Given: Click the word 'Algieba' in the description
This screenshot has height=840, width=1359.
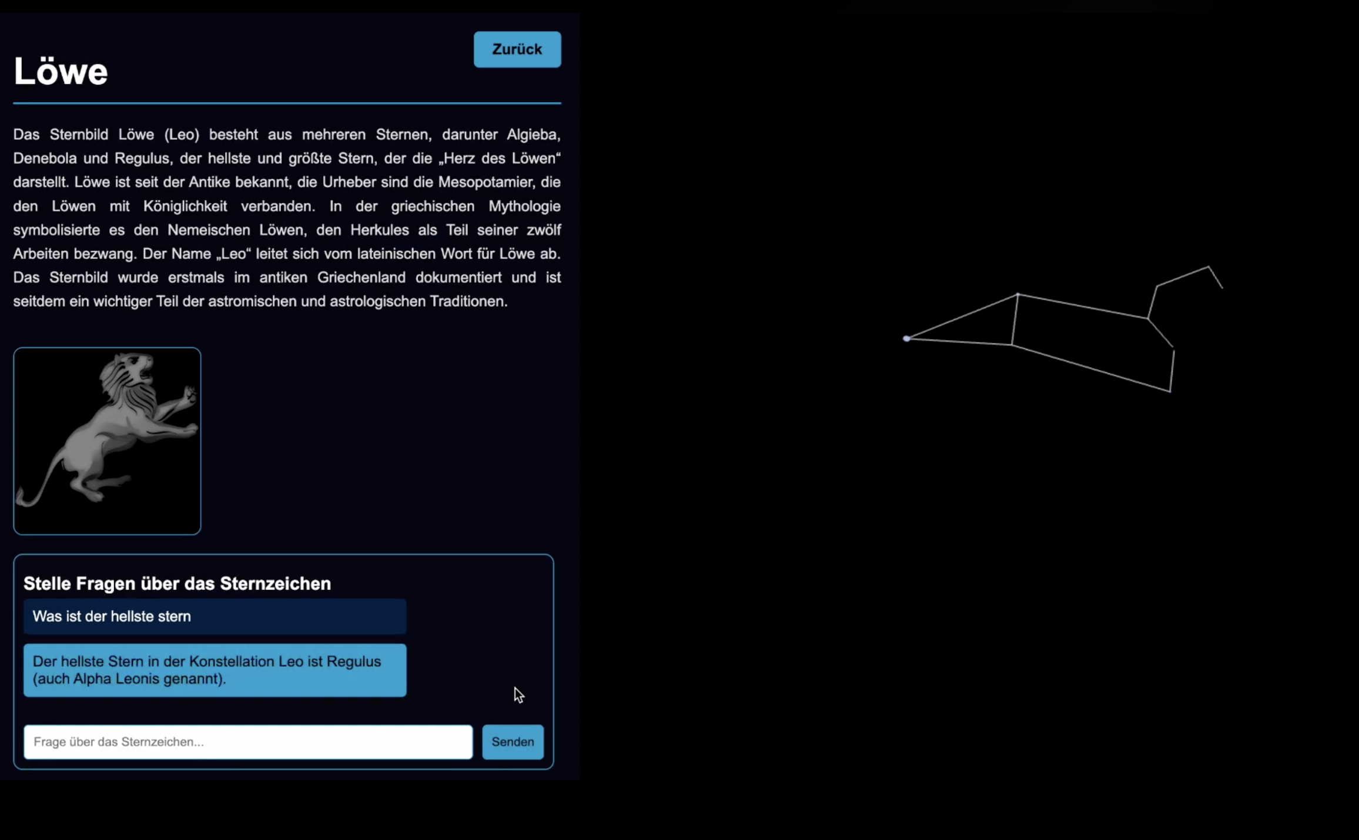Looking at the screenshot, I should pyautogui.click(x=533, y=135).
